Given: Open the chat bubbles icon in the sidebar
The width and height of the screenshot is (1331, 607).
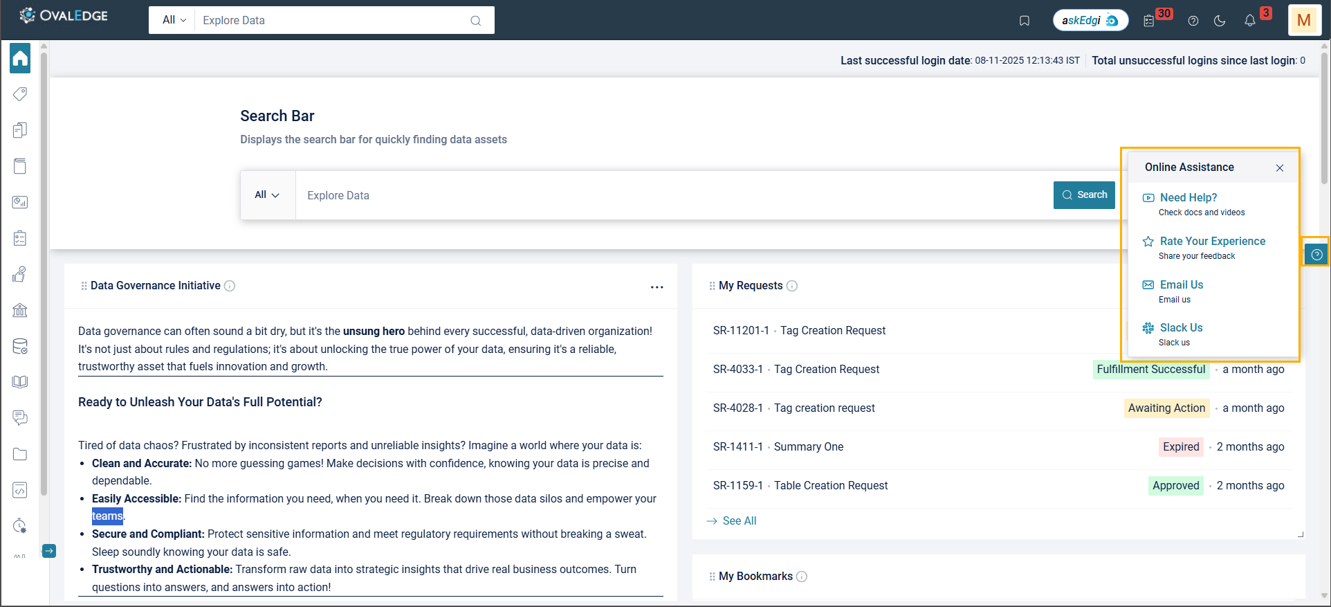Looking at the screenshot, I should (20, 418).
